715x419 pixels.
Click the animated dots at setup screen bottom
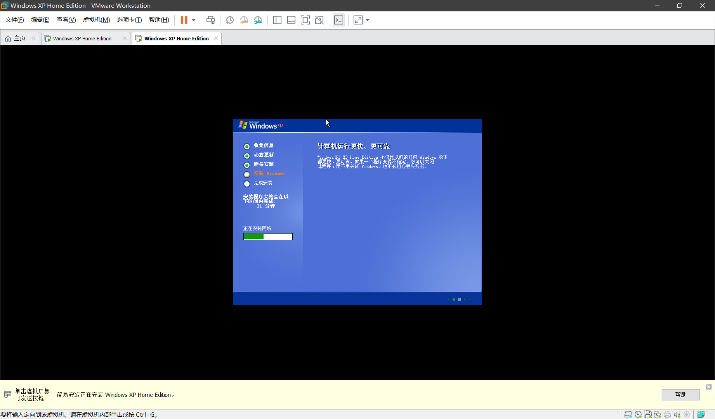click(459, 299)
